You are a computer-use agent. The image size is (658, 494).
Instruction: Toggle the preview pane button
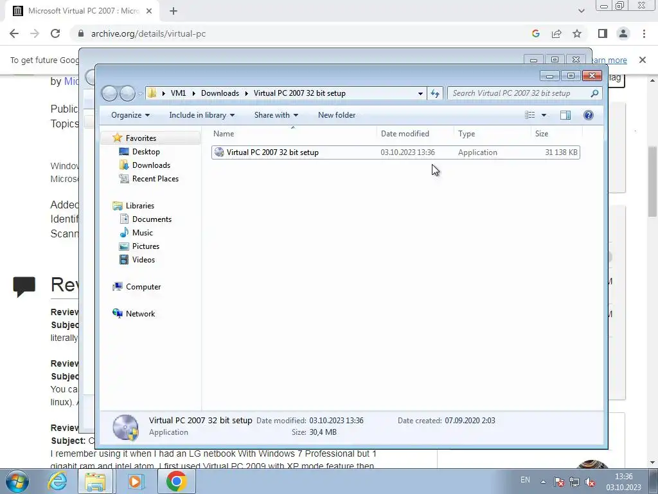(565, 115)
